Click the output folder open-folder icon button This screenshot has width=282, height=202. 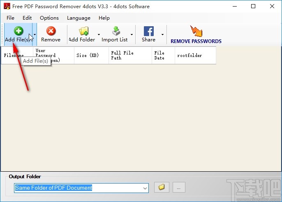coord(162,187)
